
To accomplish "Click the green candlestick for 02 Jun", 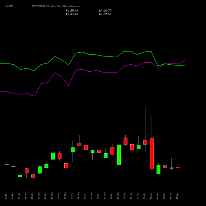I will click(159, 169).
